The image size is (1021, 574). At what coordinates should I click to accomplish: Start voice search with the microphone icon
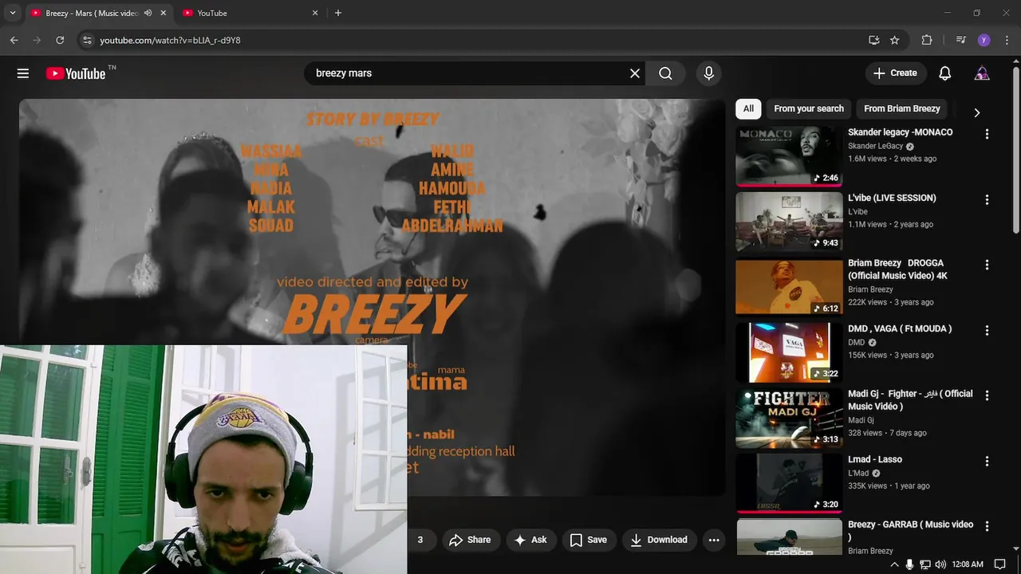point(708,73)
